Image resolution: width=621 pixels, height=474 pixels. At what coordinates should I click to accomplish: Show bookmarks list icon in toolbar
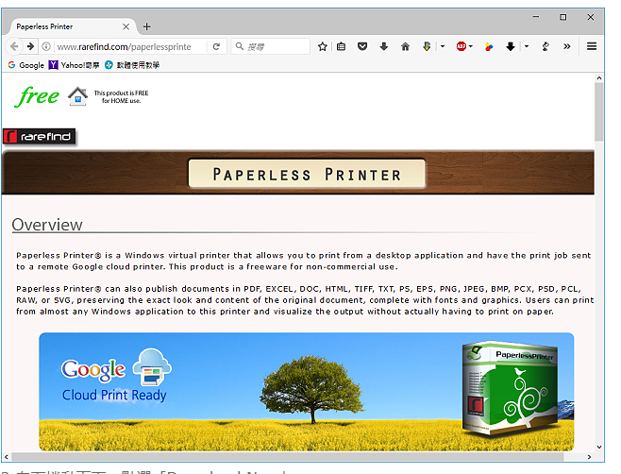click(x=341, y=47)
